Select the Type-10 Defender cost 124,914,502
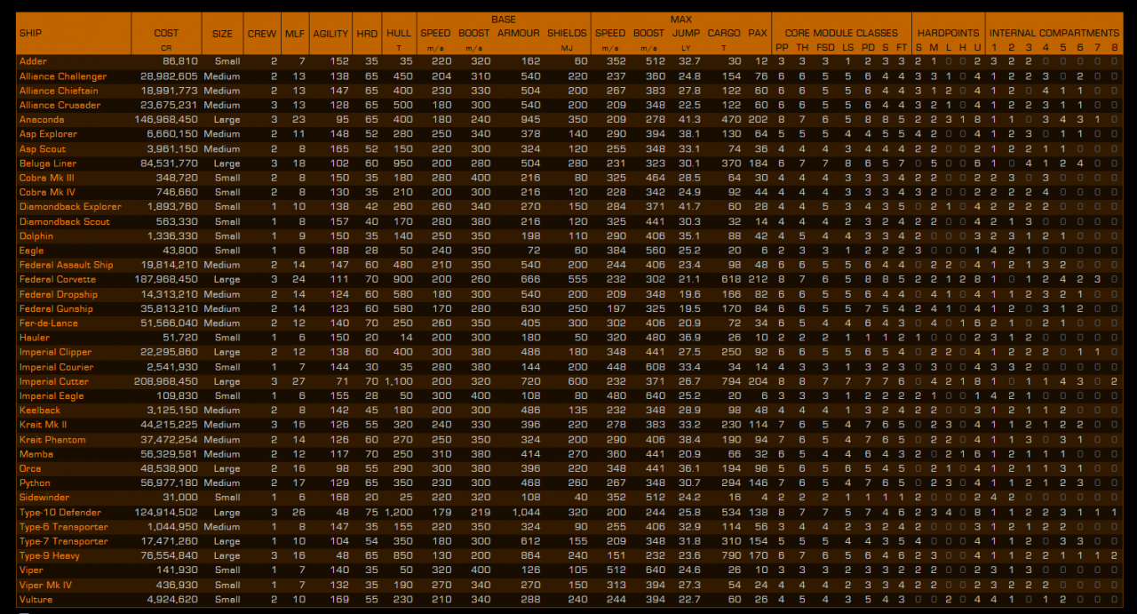Viewport: 1137px width, 614px height. pos(166,512)
